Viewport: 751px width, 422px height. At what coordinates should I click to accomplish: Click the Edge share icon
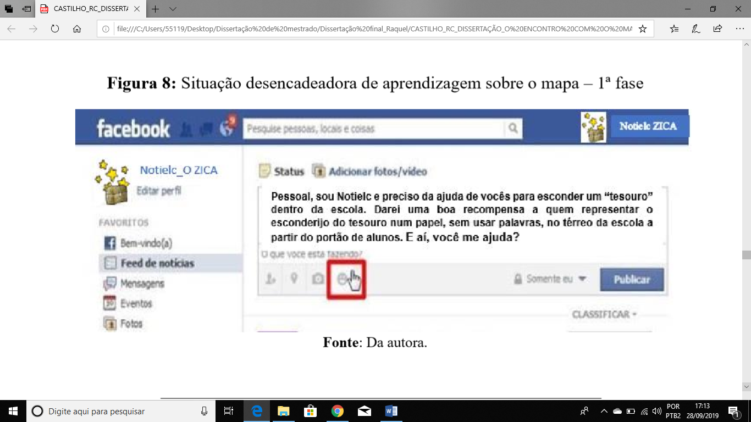[x=717, y=29]
